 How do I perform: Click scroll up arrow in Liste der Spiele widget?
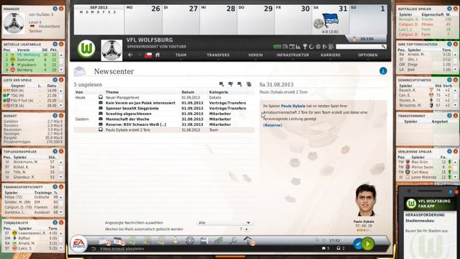61,91
